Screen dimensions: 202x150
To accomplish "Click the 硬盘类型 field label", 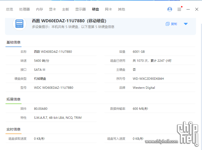I will 20,79.
